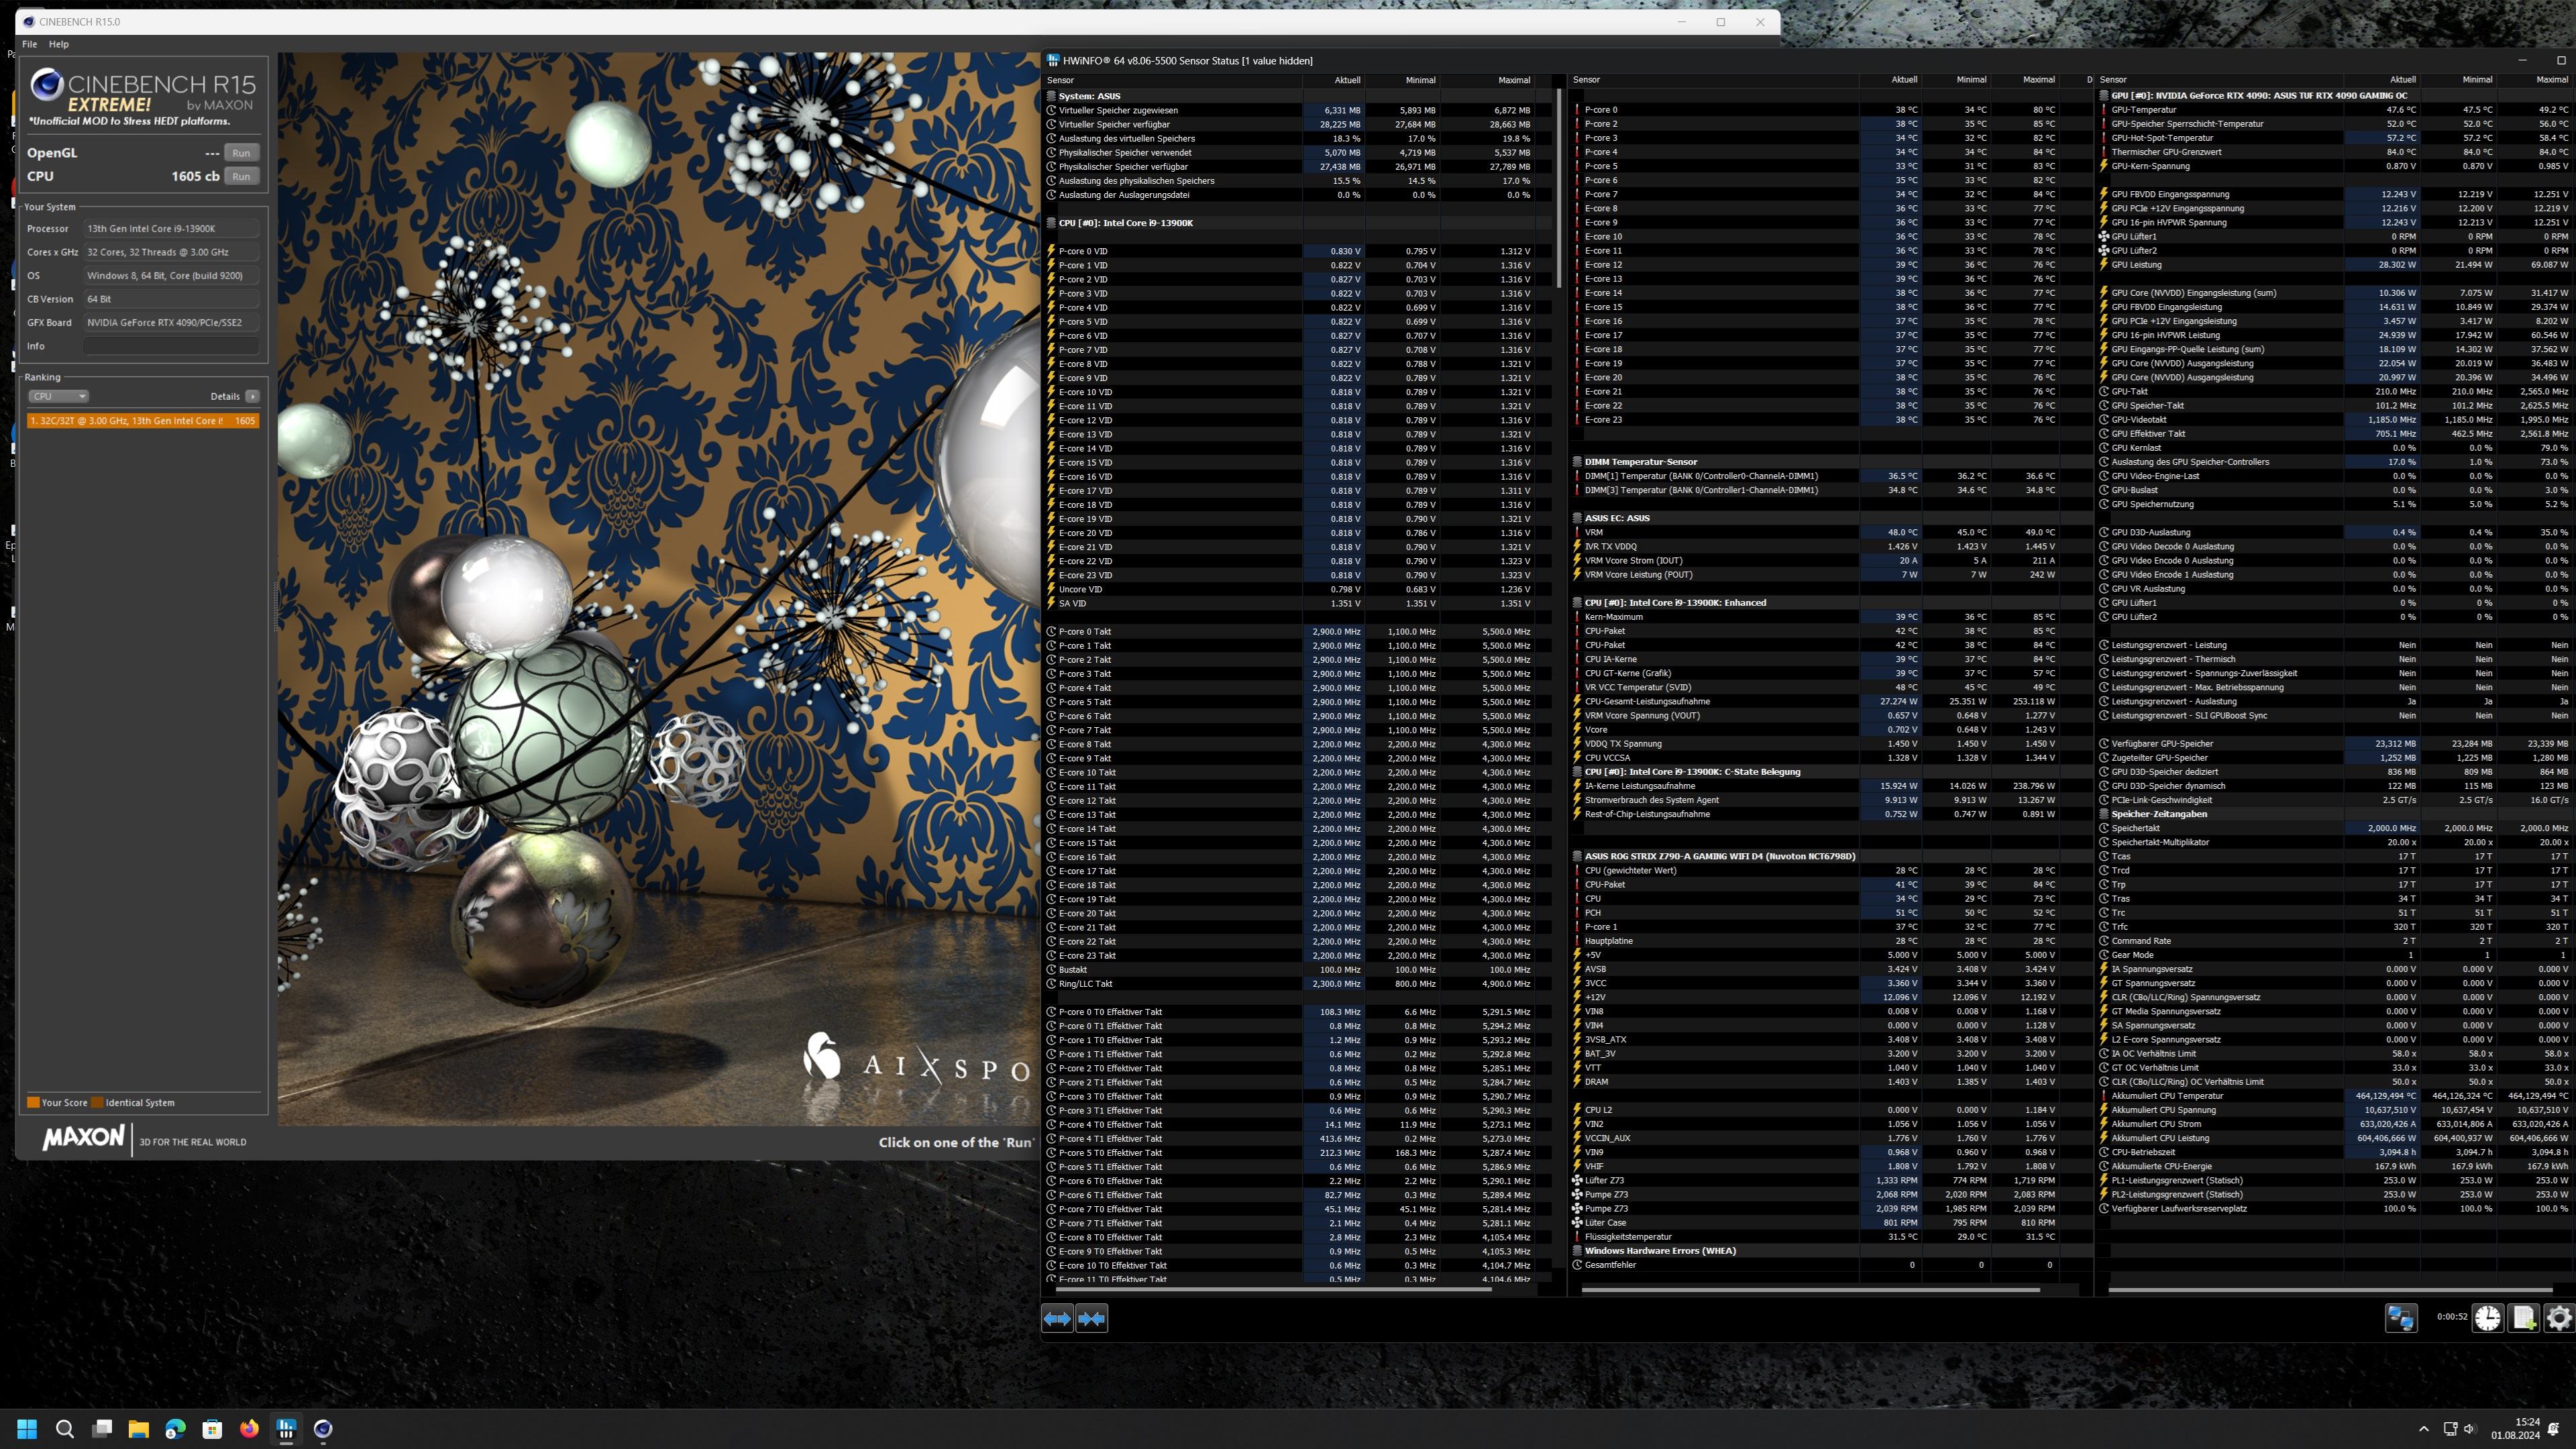Select the GPU-Hot-Spot-Temperatur row
Screen dimensions: 2576x1449
[2335, 138]
